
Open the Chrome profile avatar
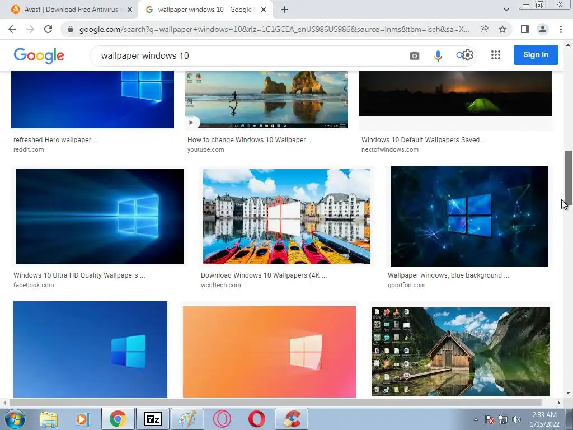tap(543, 29)
